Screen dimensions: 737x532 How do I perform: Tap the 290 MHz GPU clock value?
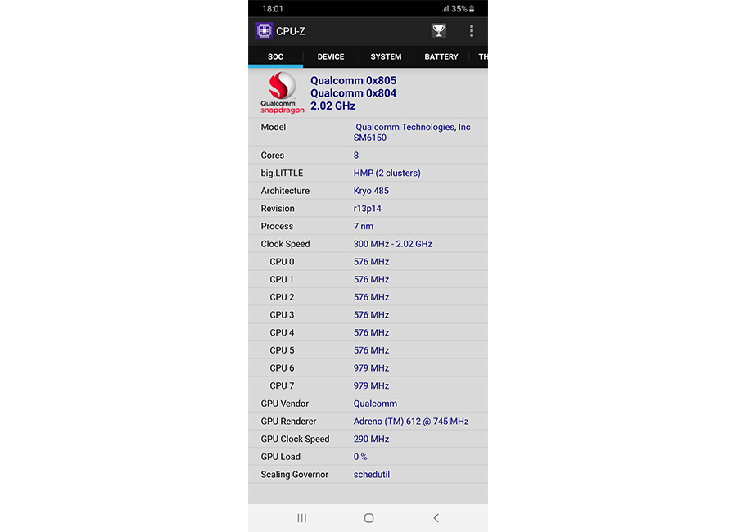[371, 439]
